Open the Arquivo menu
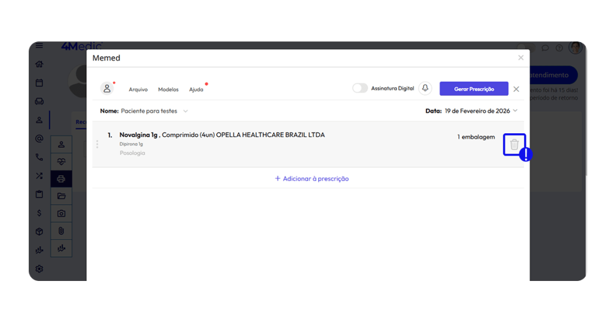 tap(138, 89)
